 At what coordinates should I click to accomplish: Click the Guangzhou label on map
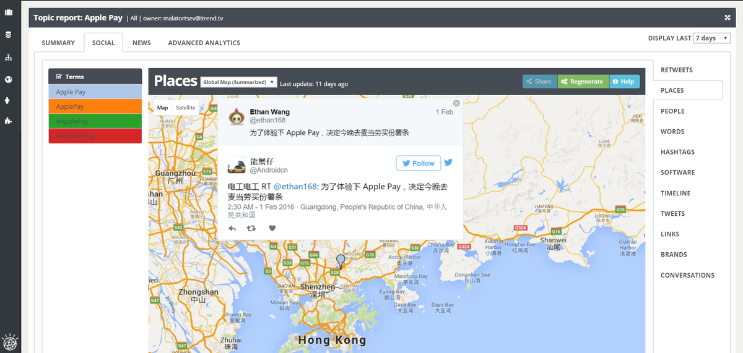[x=176, y=174]
